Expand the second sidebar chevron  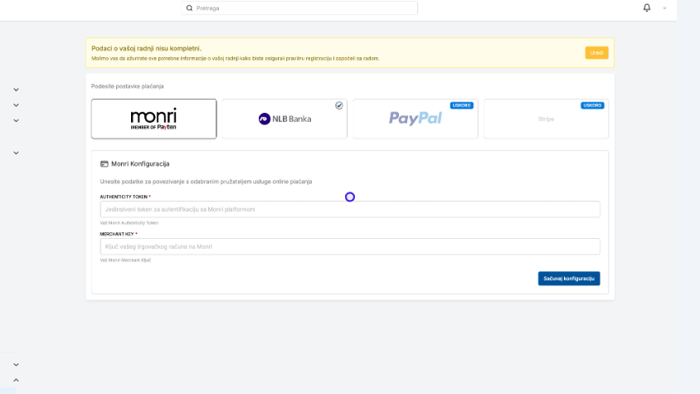pos(16,105)
